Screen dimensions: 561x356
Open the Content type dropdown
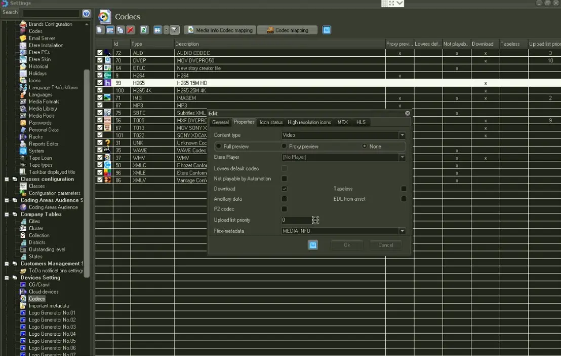[402, 135]
